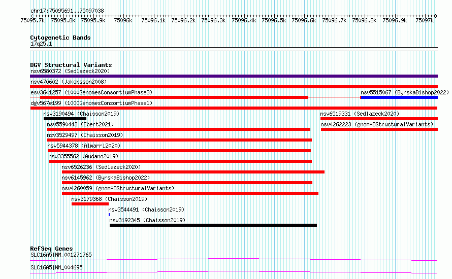The width and height of the screenshot is (452, 279).
Task: Open nsv6526236 (Sedlazeck2020) label
Action: coord(101,167)
